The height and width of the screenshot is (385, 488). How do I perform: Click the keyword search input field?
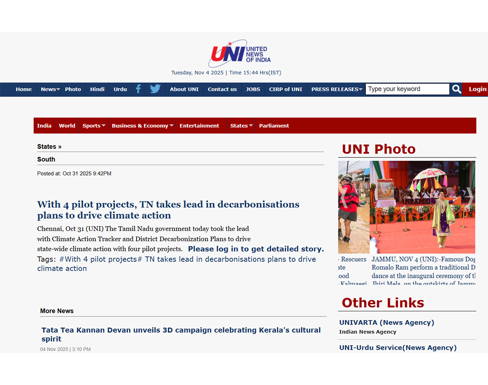click(x=406, y=89)
